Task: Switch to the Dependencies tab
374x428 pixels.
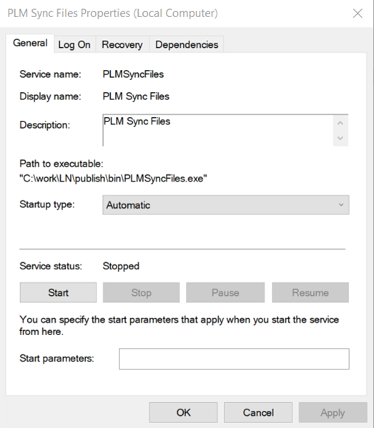Action: click(187, 44)
